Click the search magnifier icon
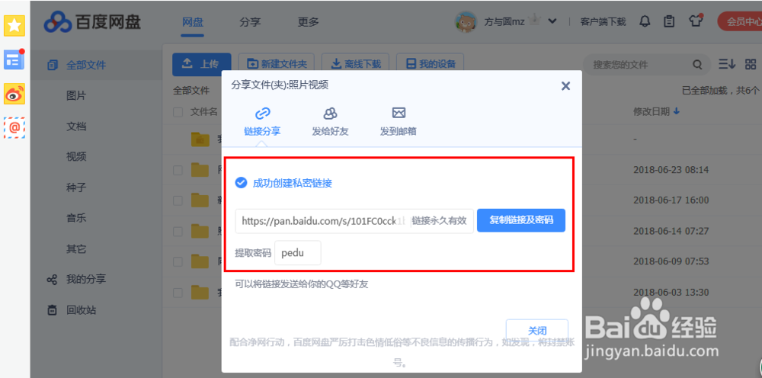 [x=697, y=65]
